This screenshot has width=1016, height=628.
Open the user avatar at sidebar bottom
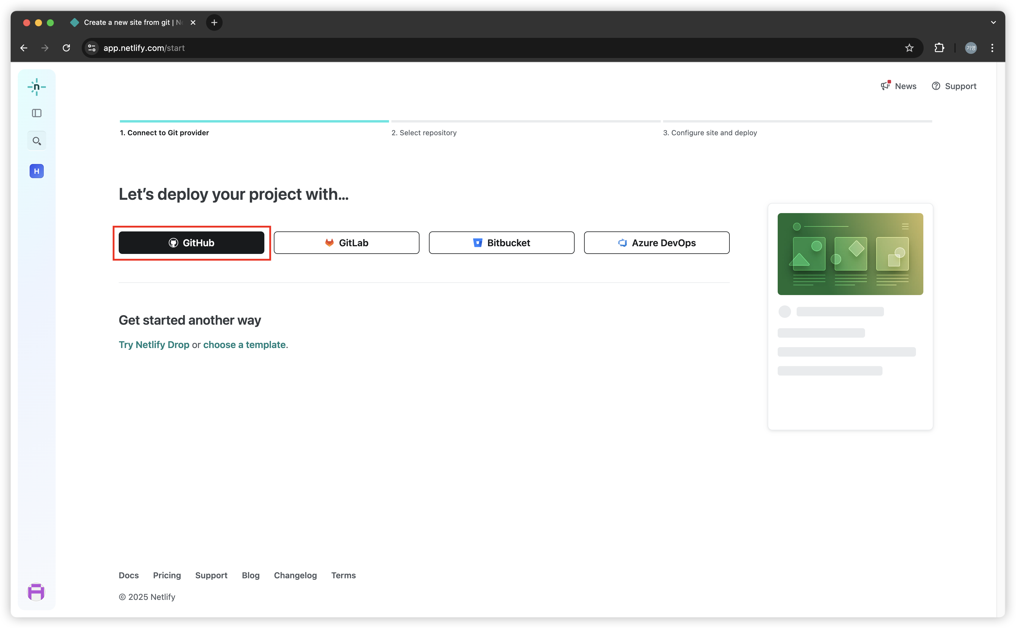pyautogui.click(x=36, y=591)
